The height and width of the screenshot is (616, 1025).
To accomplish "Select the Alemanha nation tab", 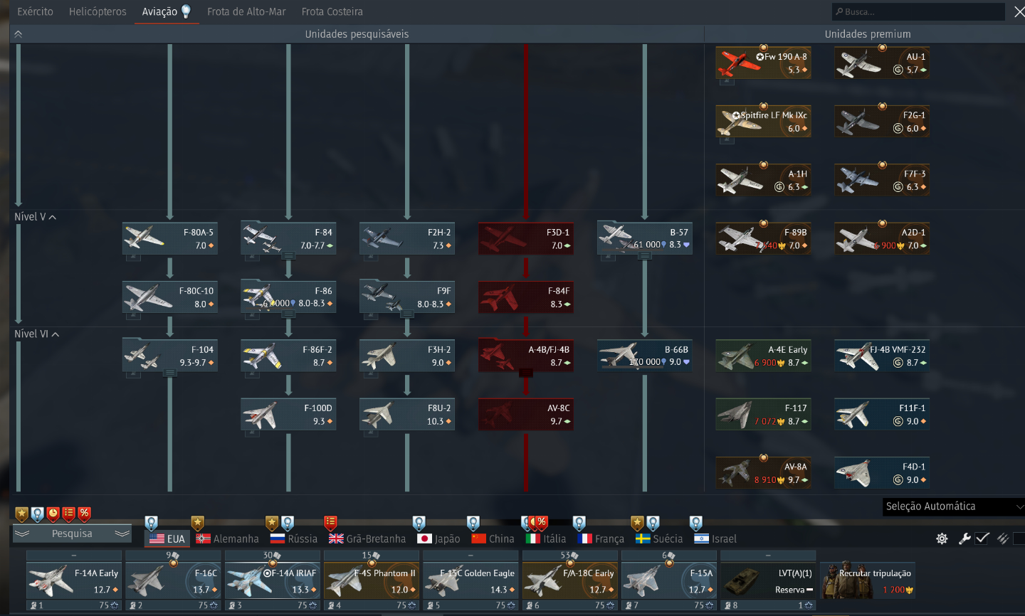I will 228,538.
